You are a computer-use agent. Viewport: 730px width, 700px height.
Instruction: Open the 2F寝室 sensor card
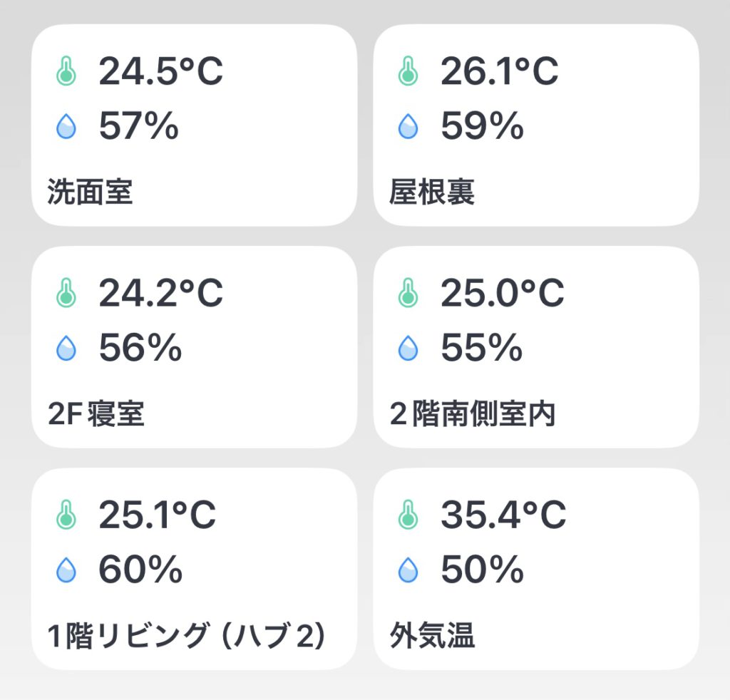pos(194,347)
